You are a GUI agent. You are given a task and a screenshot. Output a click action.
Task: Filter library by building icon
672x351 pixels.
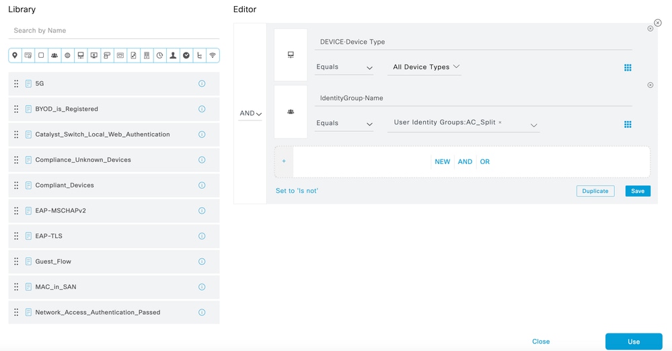pos(147,55)
